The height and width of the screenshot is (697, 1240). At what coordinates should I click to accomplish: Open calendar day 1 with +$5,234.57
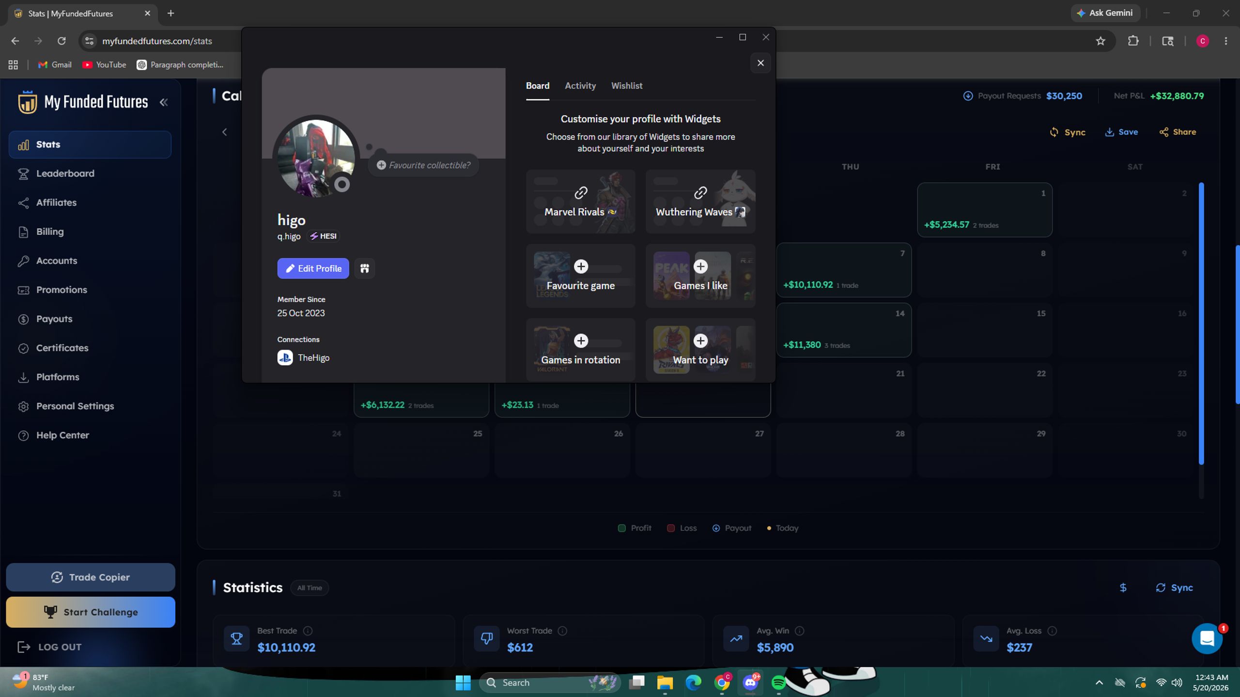[985, 210]
